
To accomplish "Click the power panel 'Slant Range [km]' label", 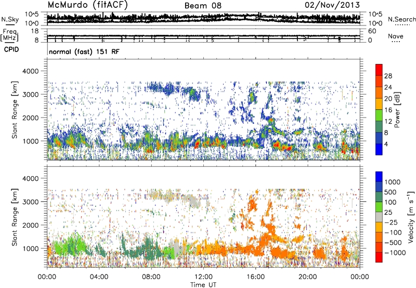I will [x=15, y=110].
